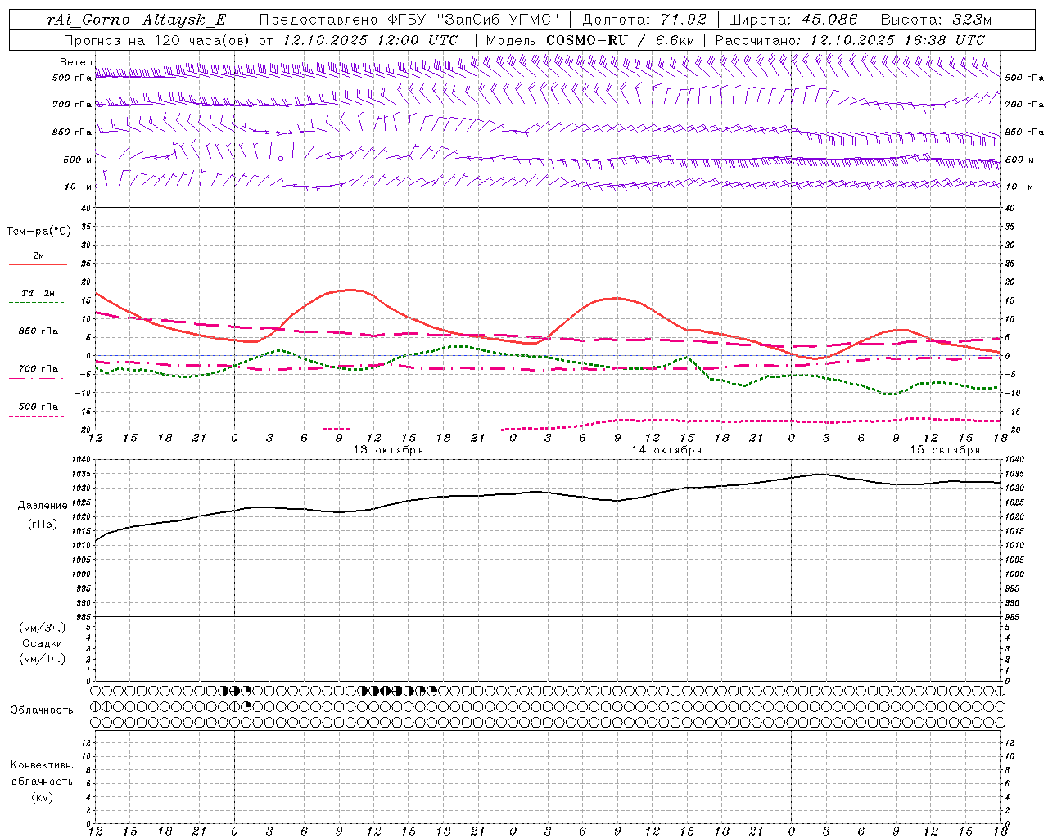Click the '13 октября' date label

click(388, 450)
